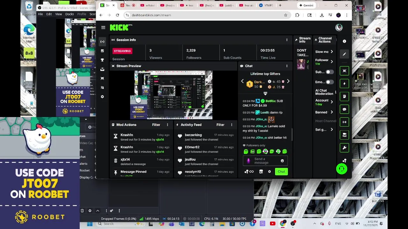Click the broadcast signal icon in right sidebar
The image size is (408, 229).
[344, 122]
